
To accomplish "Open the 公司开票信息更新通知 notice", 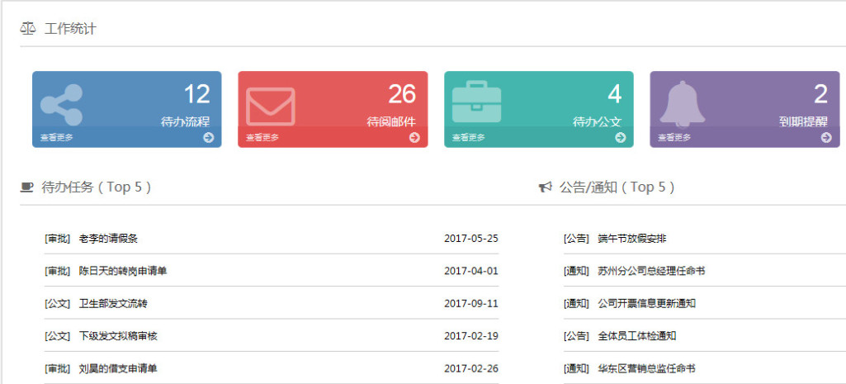I will coord(646,303).
